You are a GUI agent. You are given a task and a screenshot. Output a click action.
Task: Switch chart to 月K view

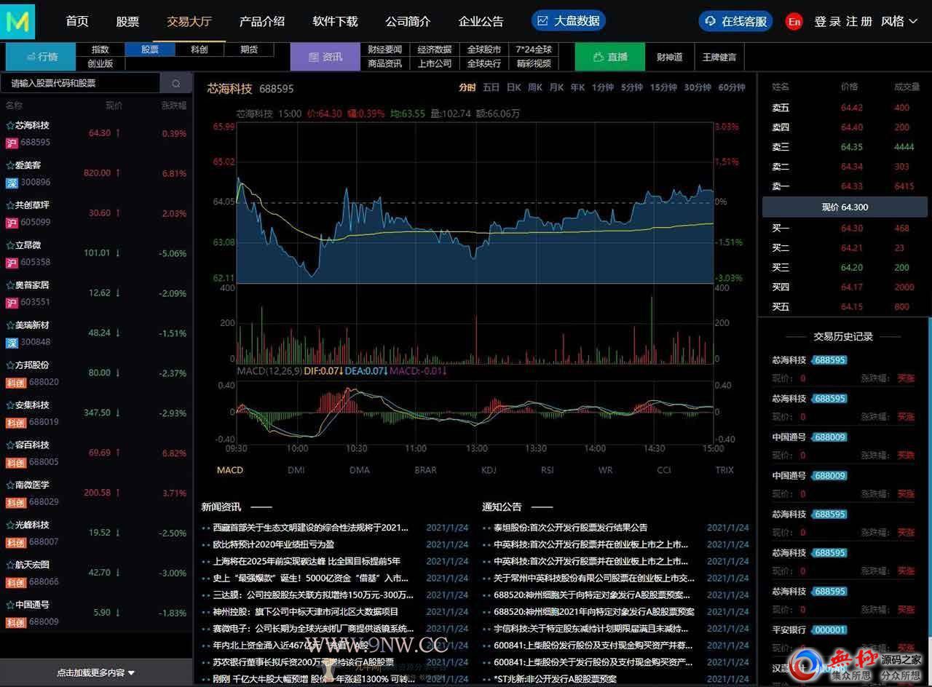pos(556,87)
